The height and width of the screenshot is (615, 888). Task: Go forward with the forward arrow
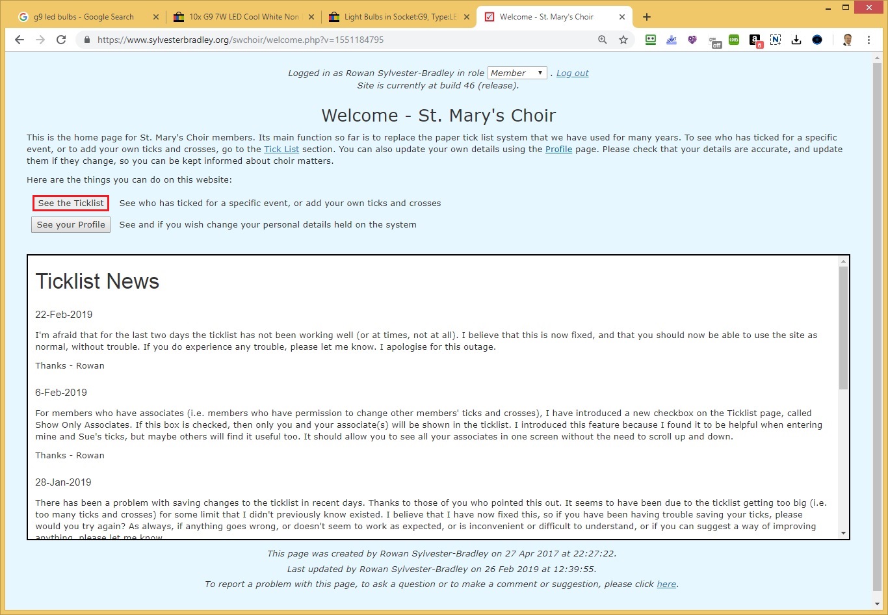point(40,40)
